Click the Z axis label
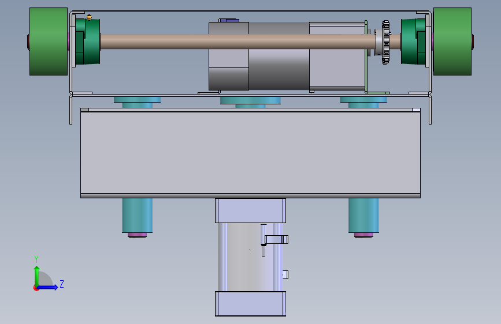The width and height of the screenshot is (501, 324). coord(62,284)
